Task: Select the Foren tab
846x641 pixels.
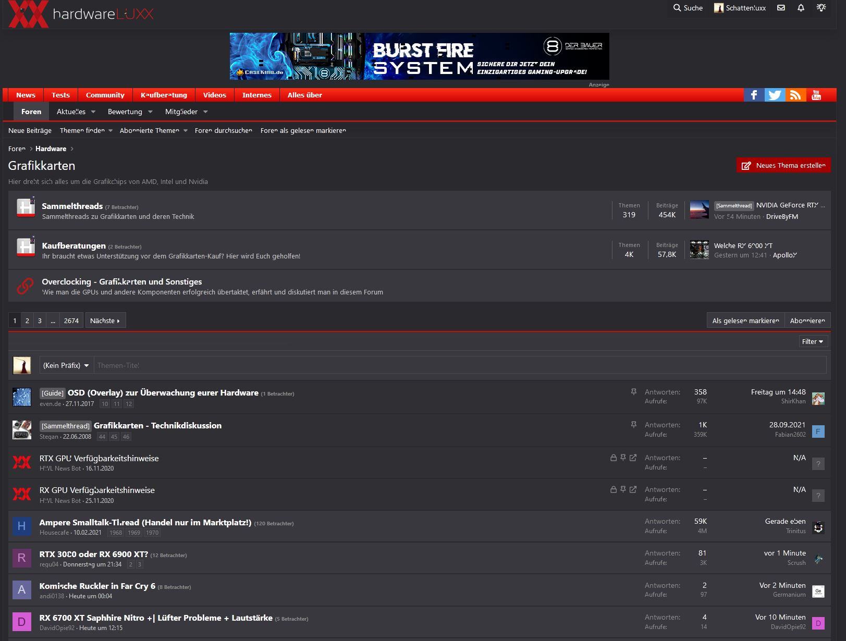Action: tap(31, 112)
